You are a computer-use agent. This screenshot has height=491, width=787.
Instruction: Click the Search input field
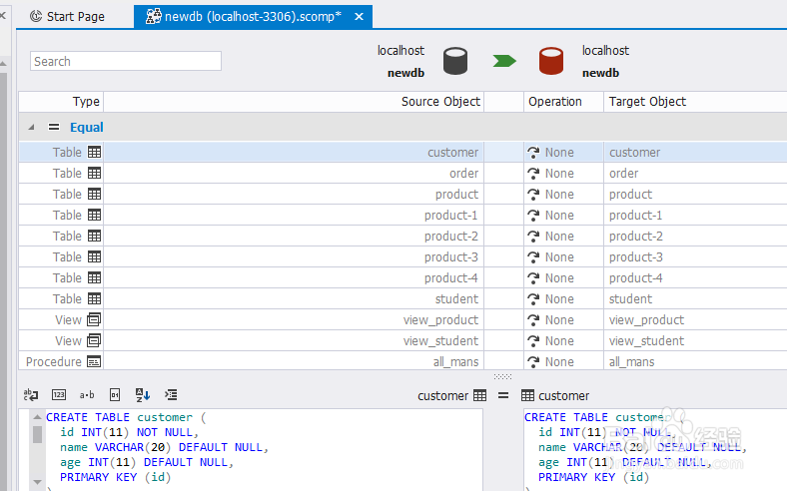[126, 62]
